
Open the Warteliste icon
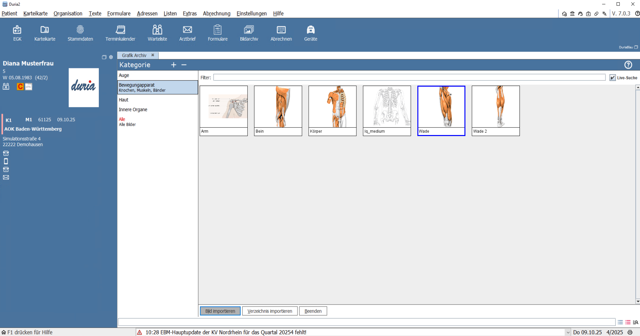point(157,33)
